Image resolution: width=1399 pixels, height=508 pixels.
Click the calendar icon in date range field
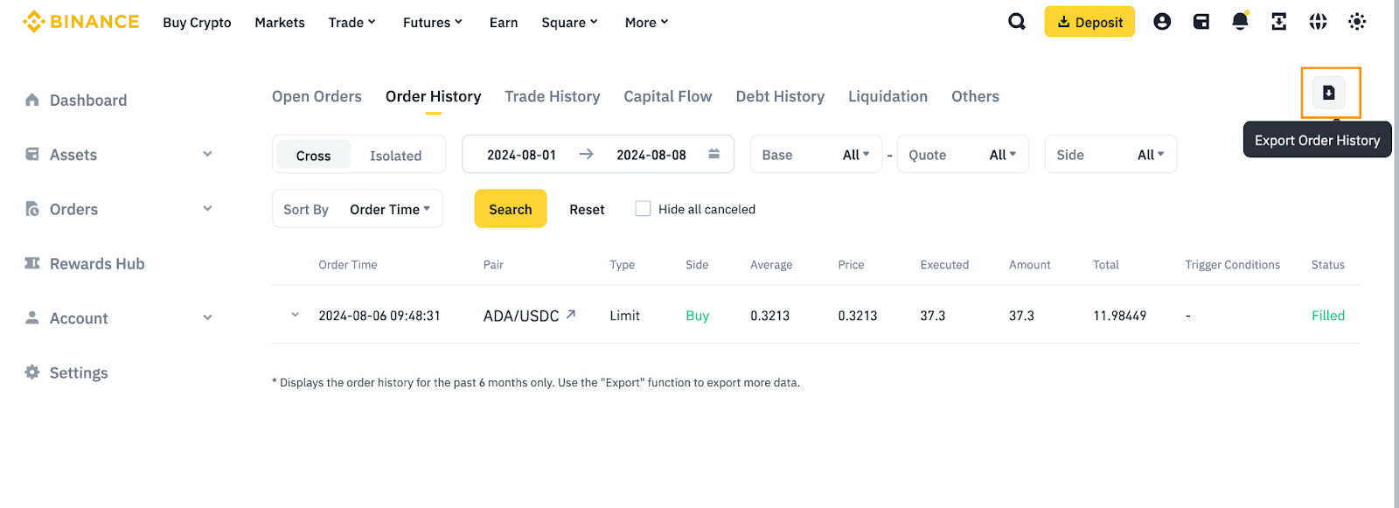713,154
